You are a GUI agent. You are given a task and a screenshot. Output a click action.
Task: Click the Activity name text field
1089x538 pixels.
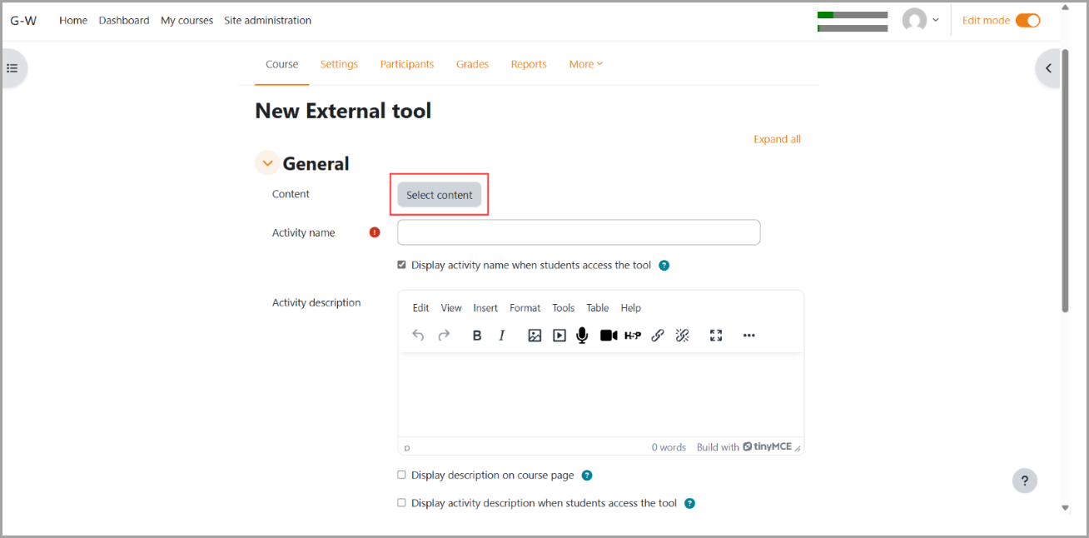pos(579,232)
